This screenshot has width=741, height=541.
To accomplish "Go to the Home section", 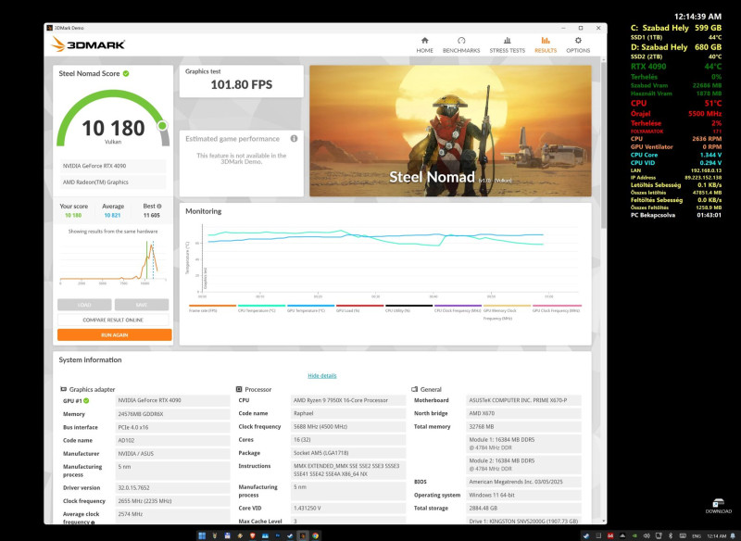I will click(424, 44).
